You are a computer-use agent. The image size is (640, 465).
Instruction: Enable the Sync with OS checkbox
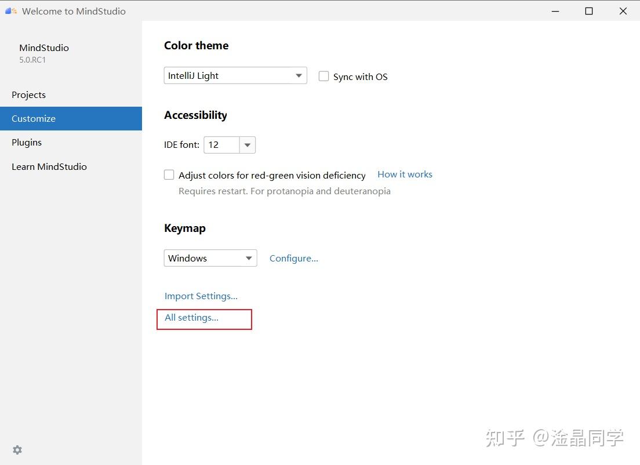(x=323, y=76)
